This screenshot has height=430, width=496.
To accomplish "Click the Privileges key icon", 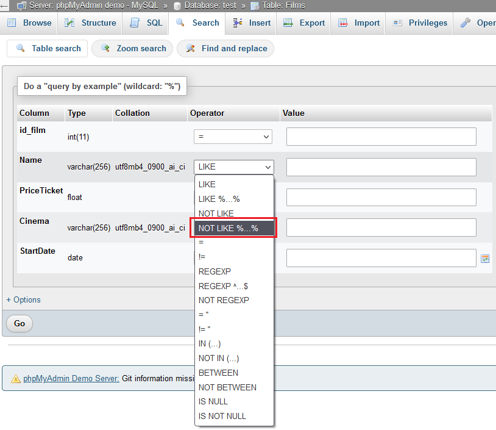I will click(397, 23).
